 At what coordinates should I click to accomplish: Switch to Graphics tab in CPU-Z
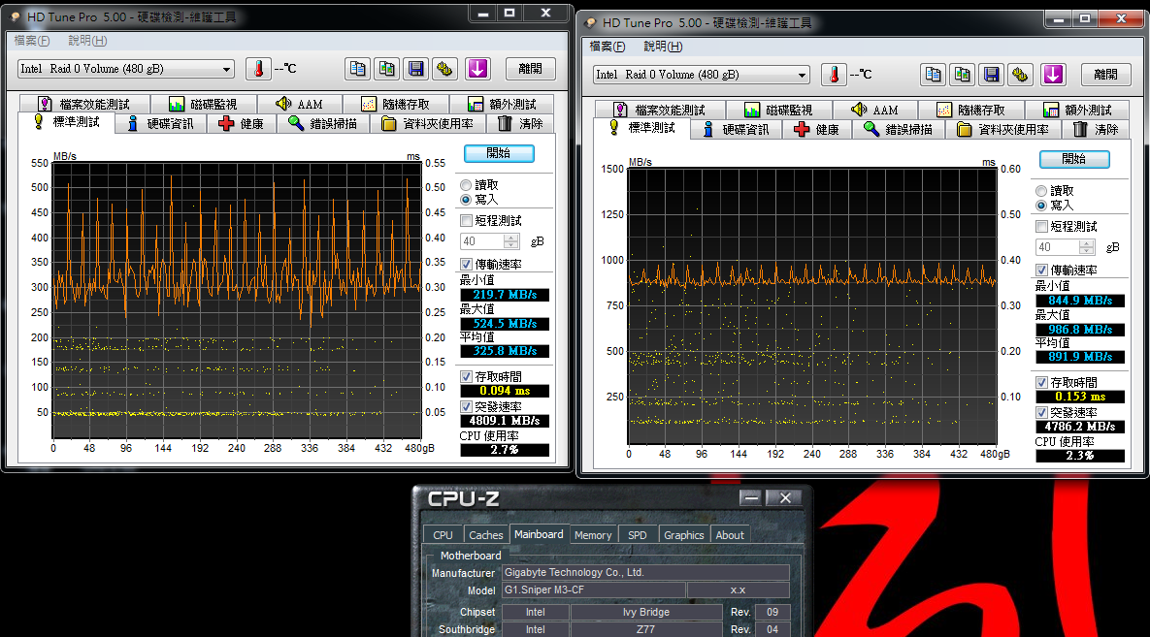click(x=684, y=535)
